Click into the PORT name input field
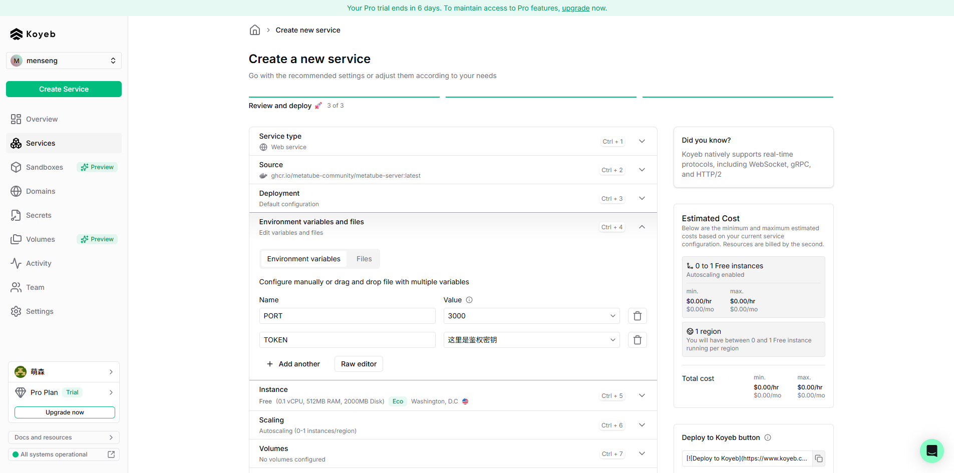 point(347,316)
